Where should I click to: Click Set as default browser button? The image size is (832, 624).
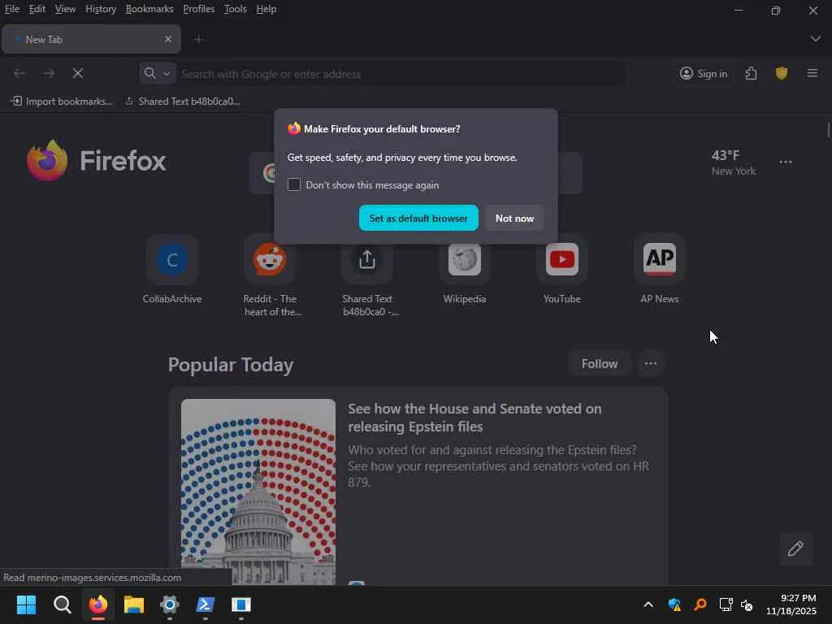[x=418, y=218]
